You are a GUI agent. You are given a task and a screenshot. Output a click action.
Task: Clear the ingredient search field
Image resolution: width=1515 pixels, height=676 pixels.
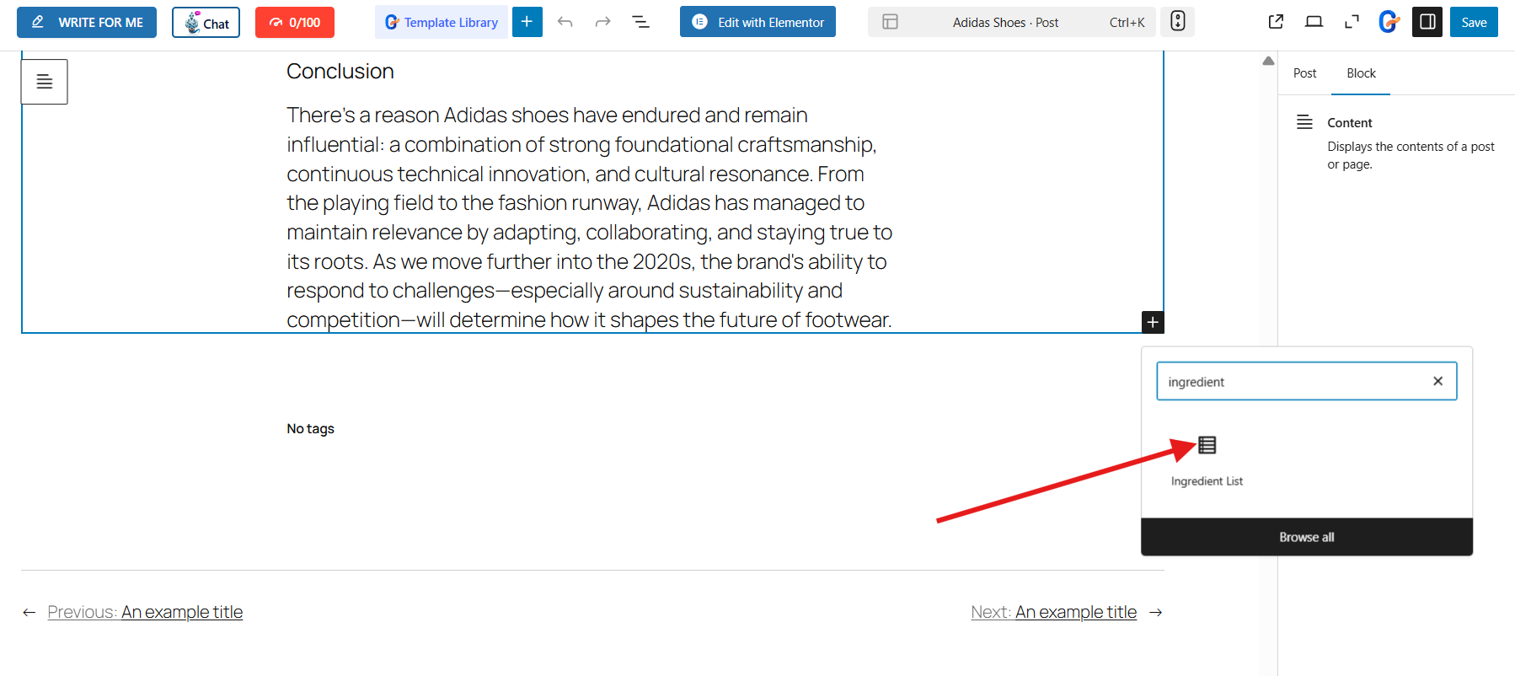pos(1437,381)
